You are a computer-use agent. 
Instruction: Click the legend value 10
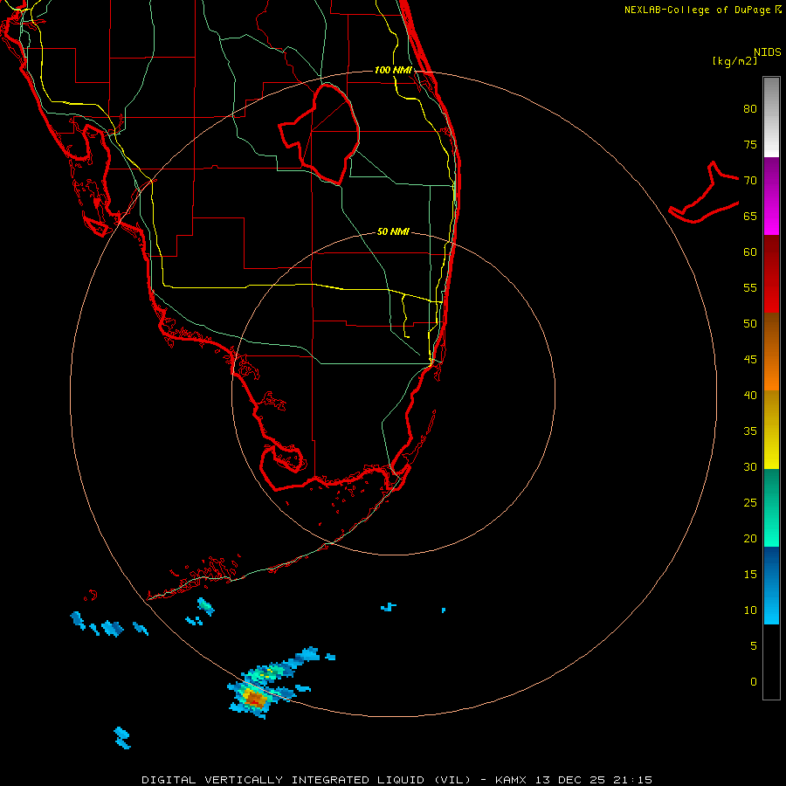pyautogui.click(x=750, y=610)
